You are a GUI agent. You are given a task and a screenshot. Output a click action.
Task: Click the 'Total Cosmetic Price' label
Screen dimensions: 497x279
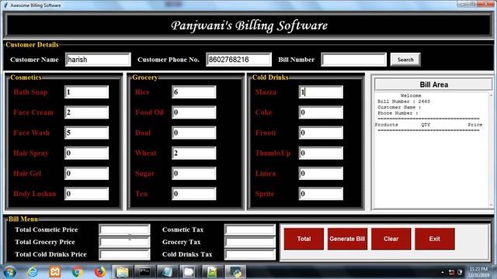[47, 229]
